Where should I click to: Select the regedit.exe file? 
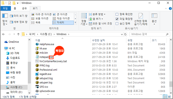point(43,74)
